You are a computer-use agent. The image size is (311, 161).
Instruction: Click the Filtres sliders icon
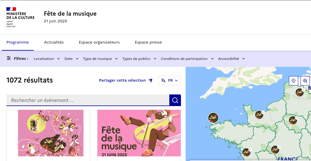[9, 58]
